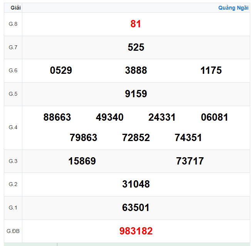Click the G.7 prize number 525
Image resolution: width=251 pixels, height=246 pixels.
point(136,47)
